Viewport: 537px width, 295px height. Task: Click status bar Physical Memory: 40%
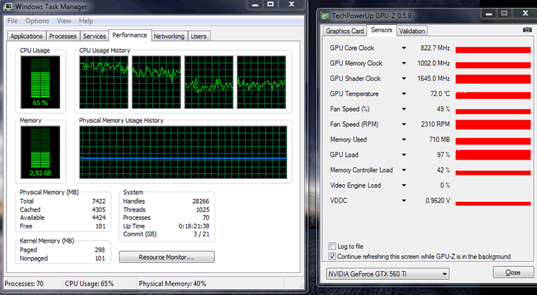click(173, 284)
